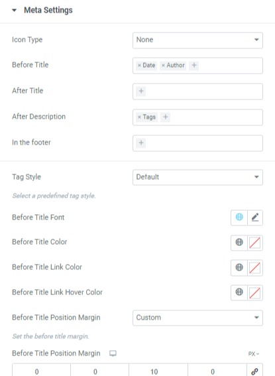Image resolution: width=275 pixels, height=376 pixels.
Task: Click the globe icon for Before Title Font
Action: (x=239, y=218)
